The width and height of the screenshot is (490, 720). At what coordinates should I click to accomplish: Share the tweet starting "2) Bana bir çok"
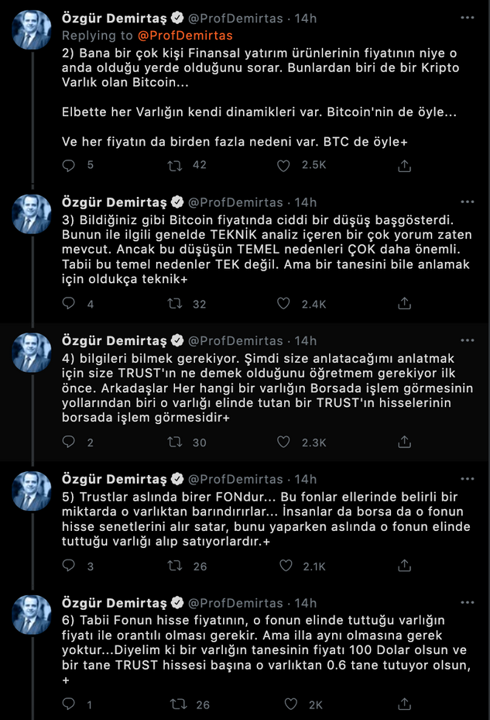(x=404, y=165)
